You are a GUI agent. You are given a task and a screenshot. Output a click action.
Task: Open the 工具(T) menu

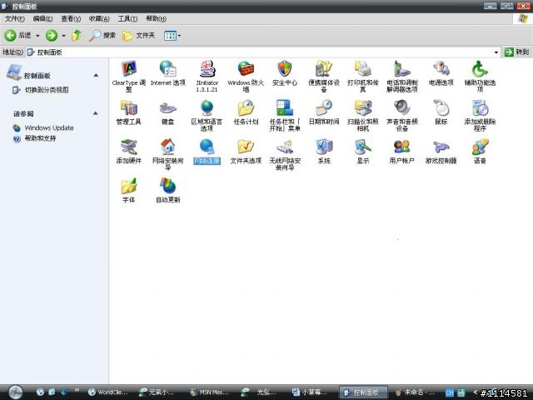(127, 18)
